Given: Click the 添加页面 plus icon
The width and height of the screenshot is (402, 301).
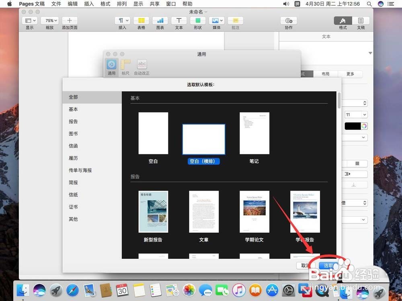Looking at the screenshot, I should coord(70,20).
